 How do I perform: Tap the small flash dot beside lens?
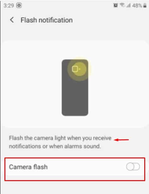80,69
